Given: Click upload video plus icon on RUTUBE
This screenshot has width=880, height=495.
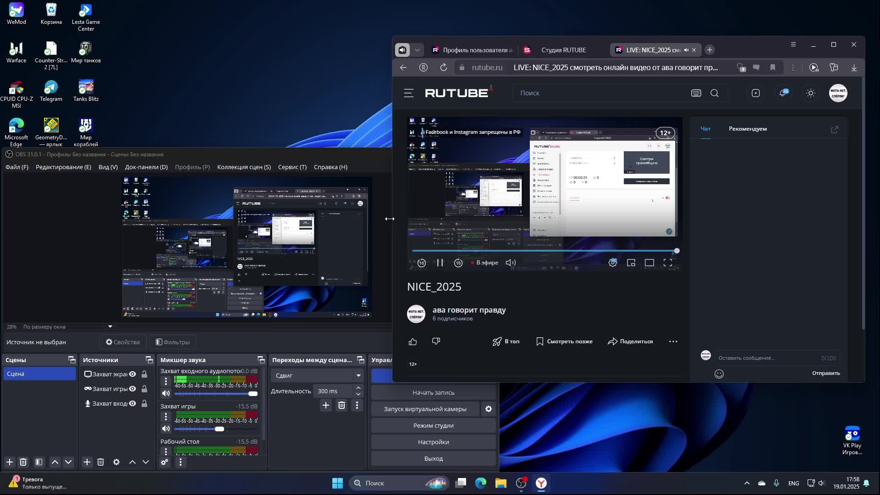Looking at the screenshot, I should [x=756, y=93].
